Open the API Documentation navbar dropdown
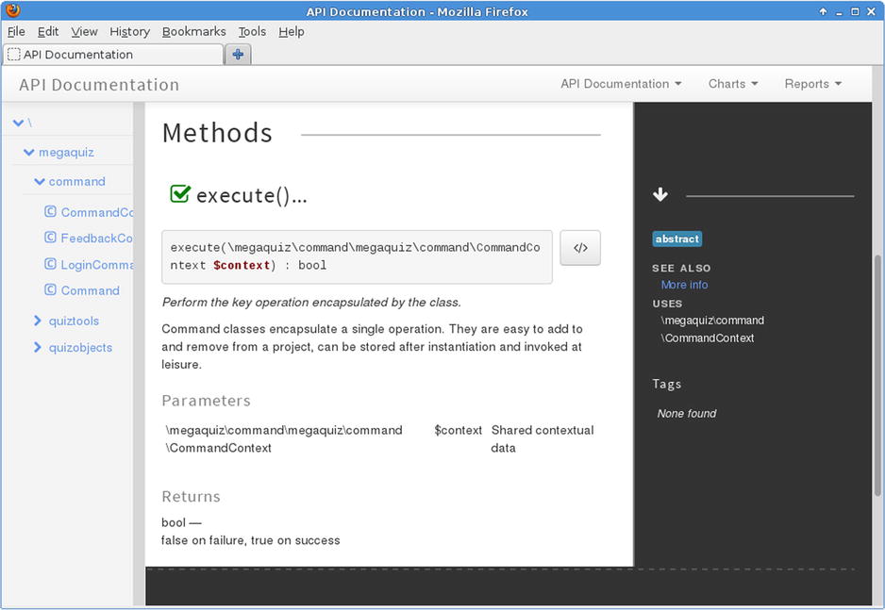The image size is (885, 610). [x=621, y=84]
